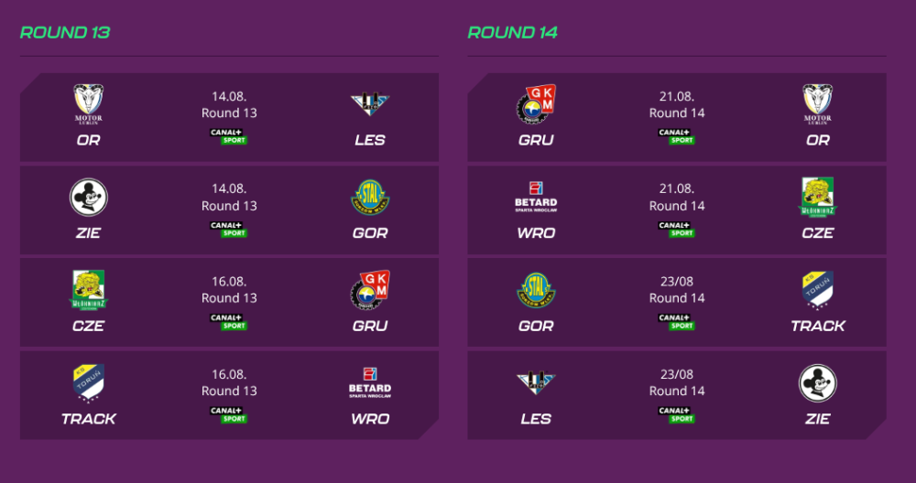Click the GKM Grudziądz logo in Round 13
The height and width of the screenshot is (483, 916).
click(370, 290)
